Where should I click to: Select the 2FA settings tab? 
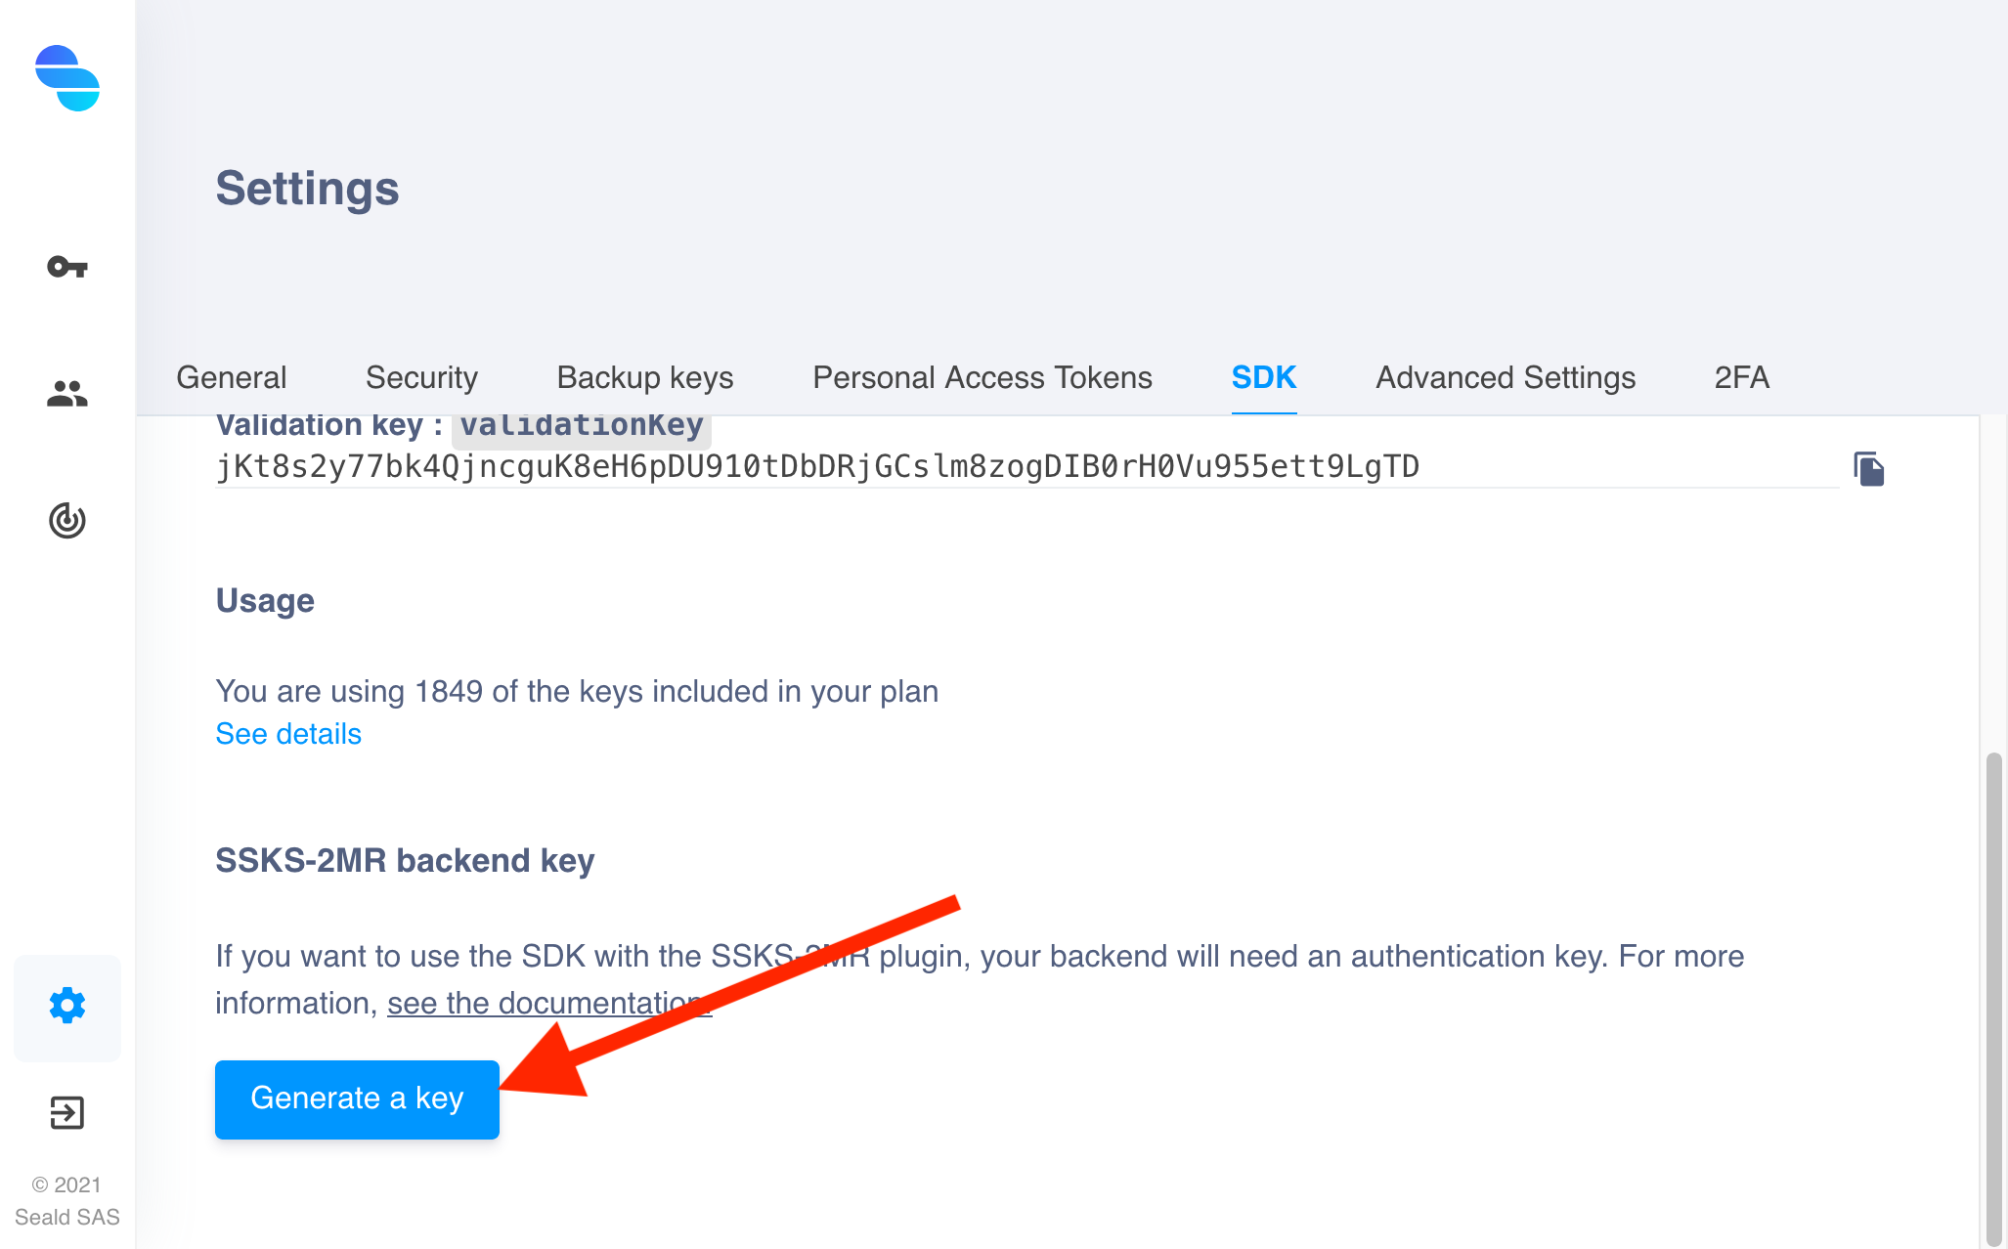pos(1742,378)
